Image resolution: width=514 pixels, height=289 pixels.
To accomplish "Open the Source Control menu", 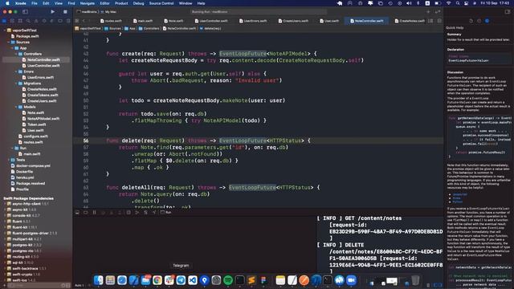I will (161, 3).
